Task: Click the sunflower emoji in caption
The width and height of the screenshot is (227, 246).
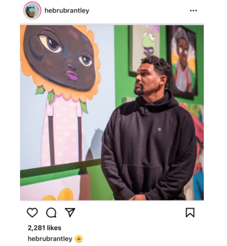Action: (x=79, y=239)
